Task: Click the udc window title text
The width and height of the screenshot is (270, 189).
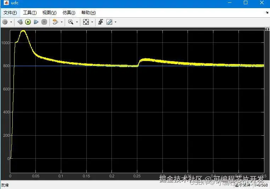Action: click(15, 3)
